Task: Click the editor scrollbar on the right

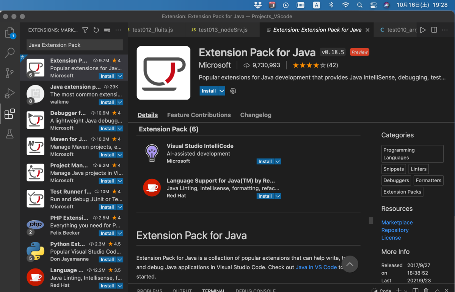Action: point(370,220)
